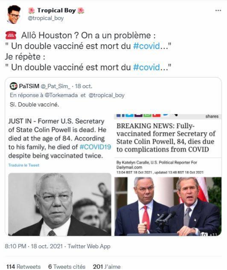The height and width of the screenshot is (270, 227).
Task: Click the photo gallery camera icon
Action: (204, 234)
